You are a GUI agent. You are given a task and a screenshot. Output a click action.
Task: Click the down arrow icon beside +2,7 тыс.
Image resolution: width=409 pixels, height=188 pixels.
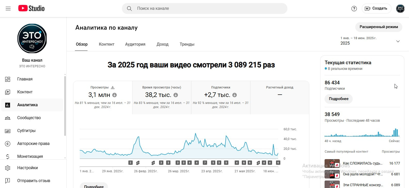tap(234, 95)
